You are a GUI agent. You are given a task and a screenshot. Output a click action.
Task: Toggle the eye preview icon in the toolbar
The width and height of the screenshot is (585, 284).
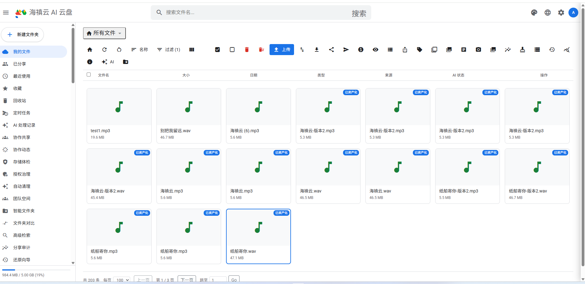[376, 50]
